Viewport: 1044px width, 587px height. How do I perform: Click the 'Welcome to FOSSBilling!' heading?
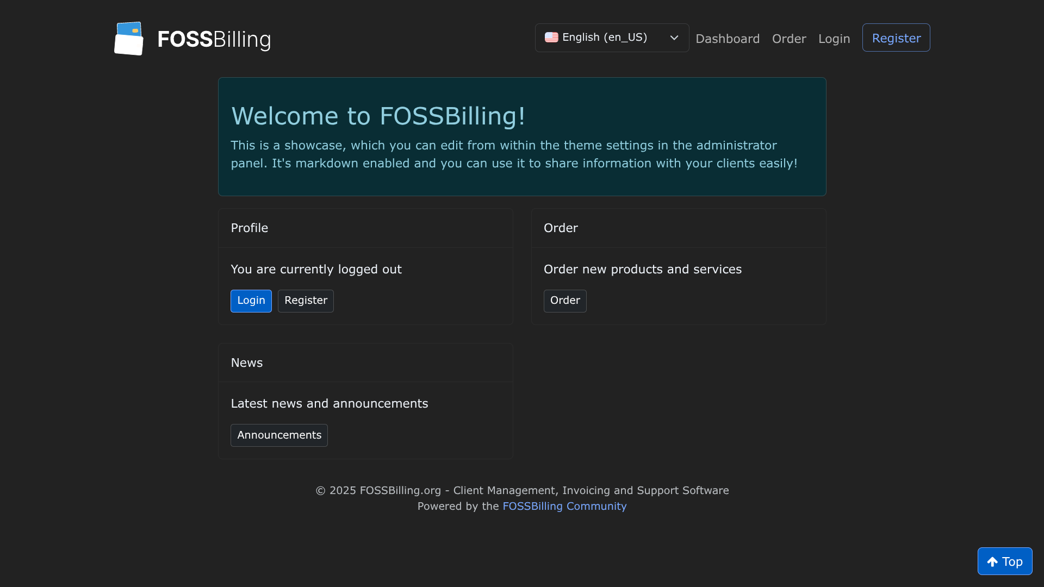378,116
